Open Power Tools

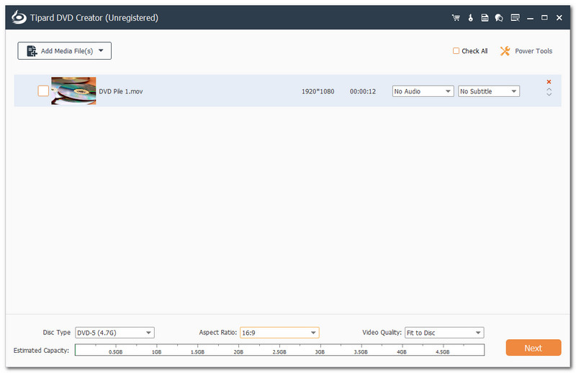pos(526,51)
